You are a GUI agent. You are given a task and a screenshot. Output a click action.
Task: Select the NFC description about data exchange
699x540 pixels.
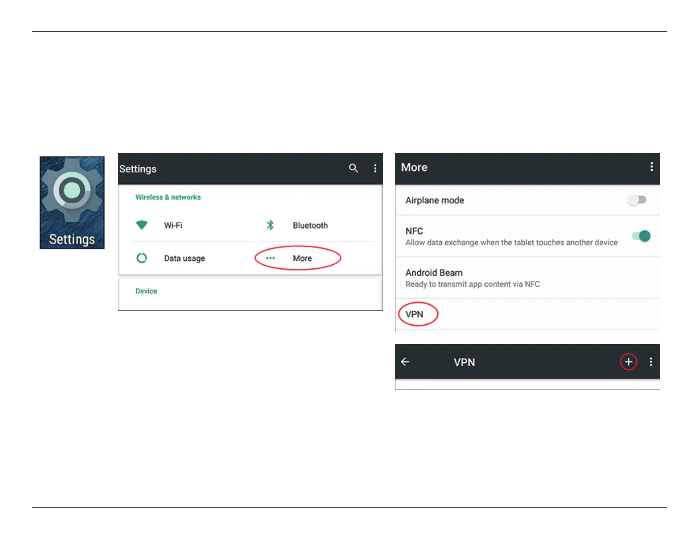[511, 243]
